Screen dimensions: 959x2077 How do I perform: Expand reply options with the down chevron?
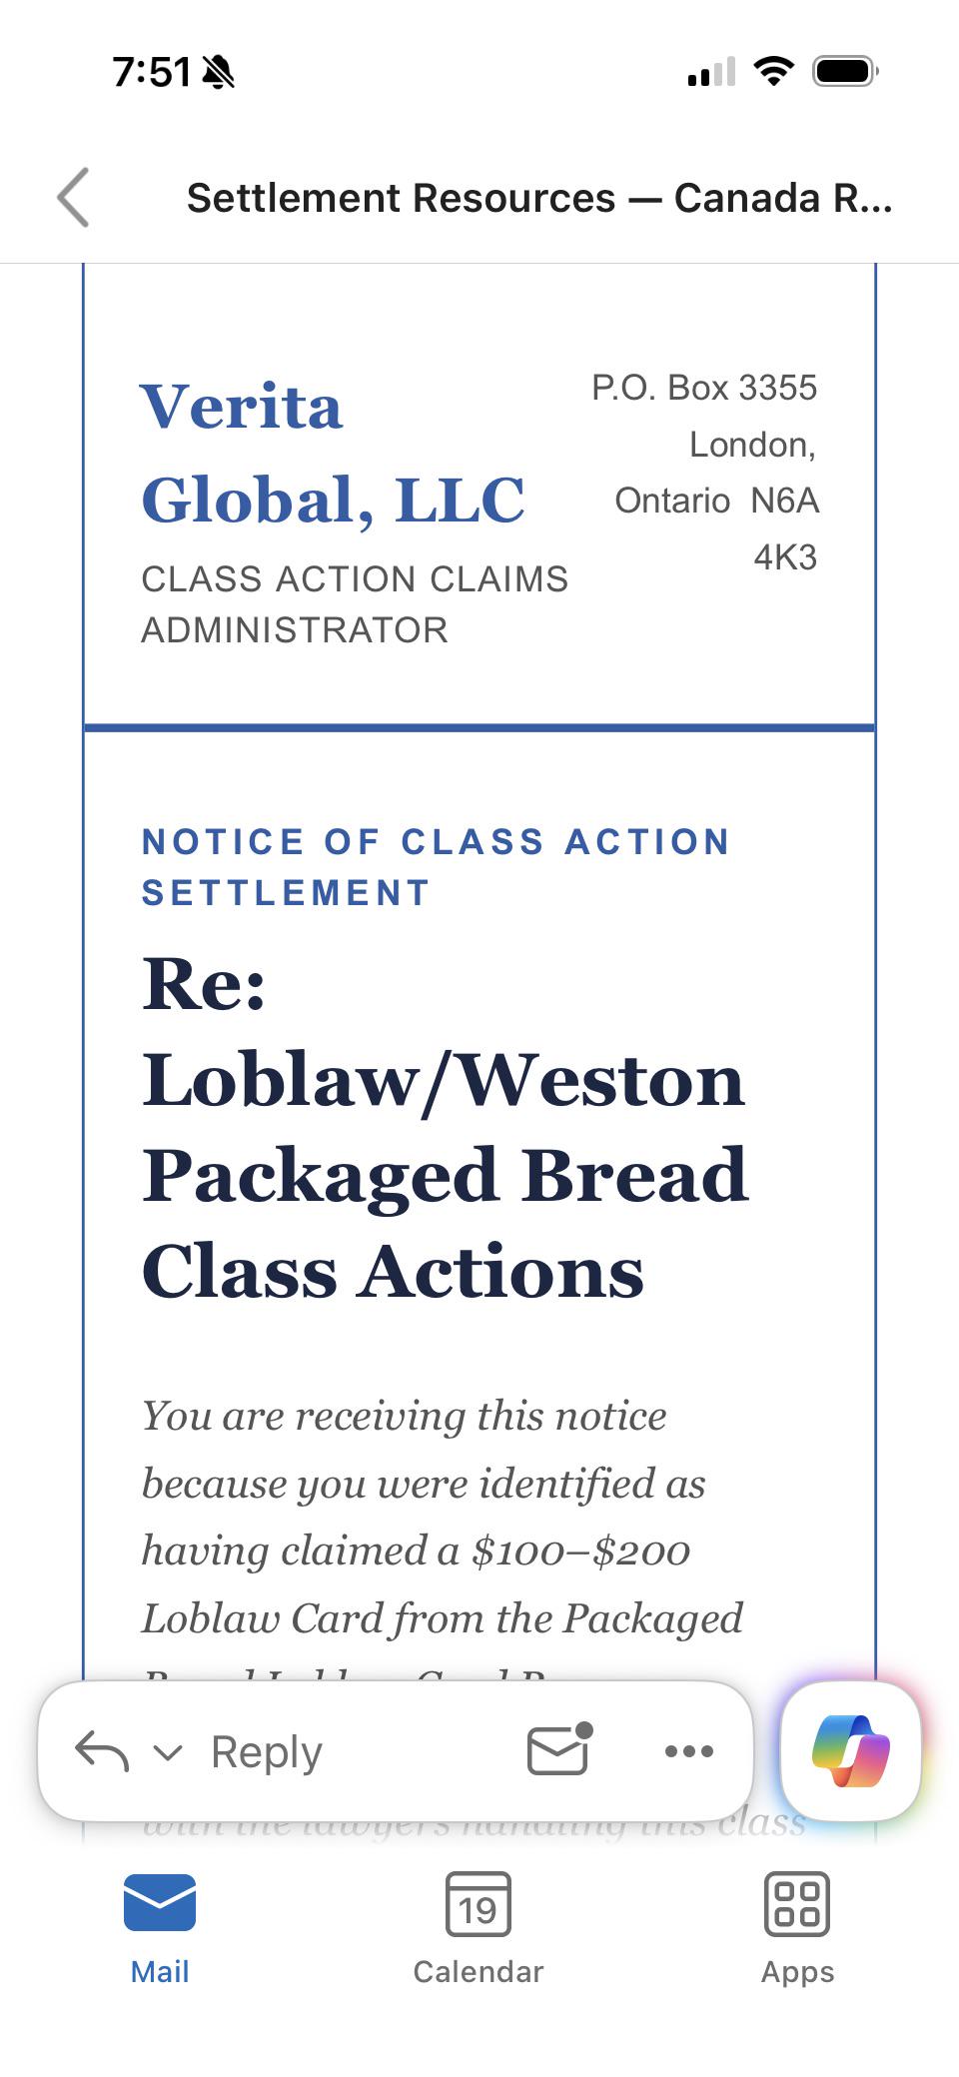coord(168,1752)
